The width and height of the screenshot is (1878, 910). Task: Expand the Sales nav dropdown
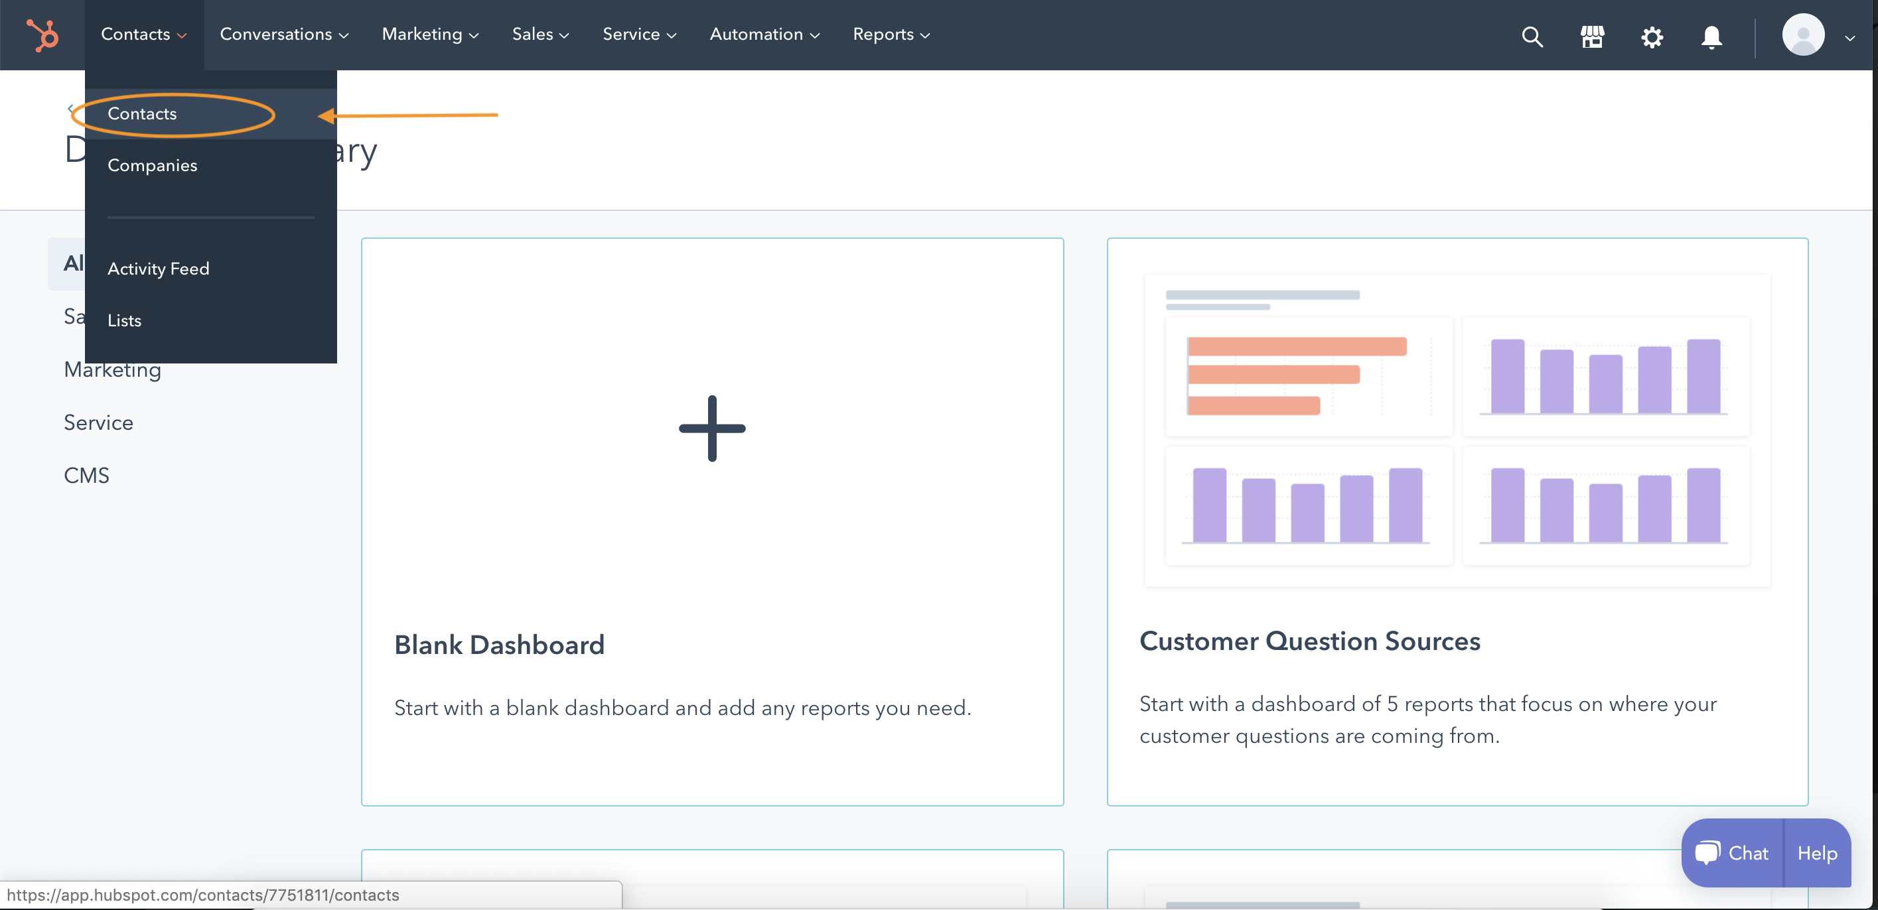[540, 34]
